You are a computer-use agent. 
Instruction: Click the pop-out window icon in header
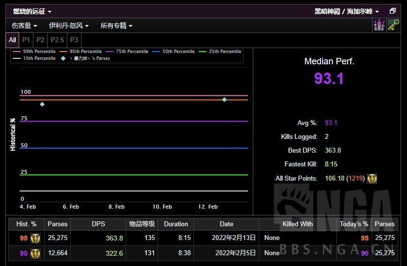[x=393, y=11]
